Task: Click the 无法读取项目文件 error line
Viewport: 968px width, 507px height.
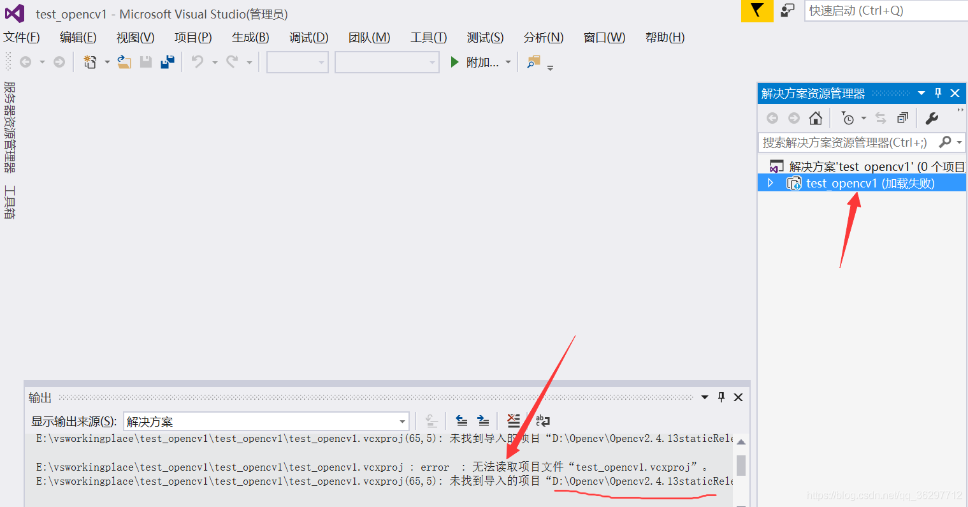Action: (x=372, y=467)
